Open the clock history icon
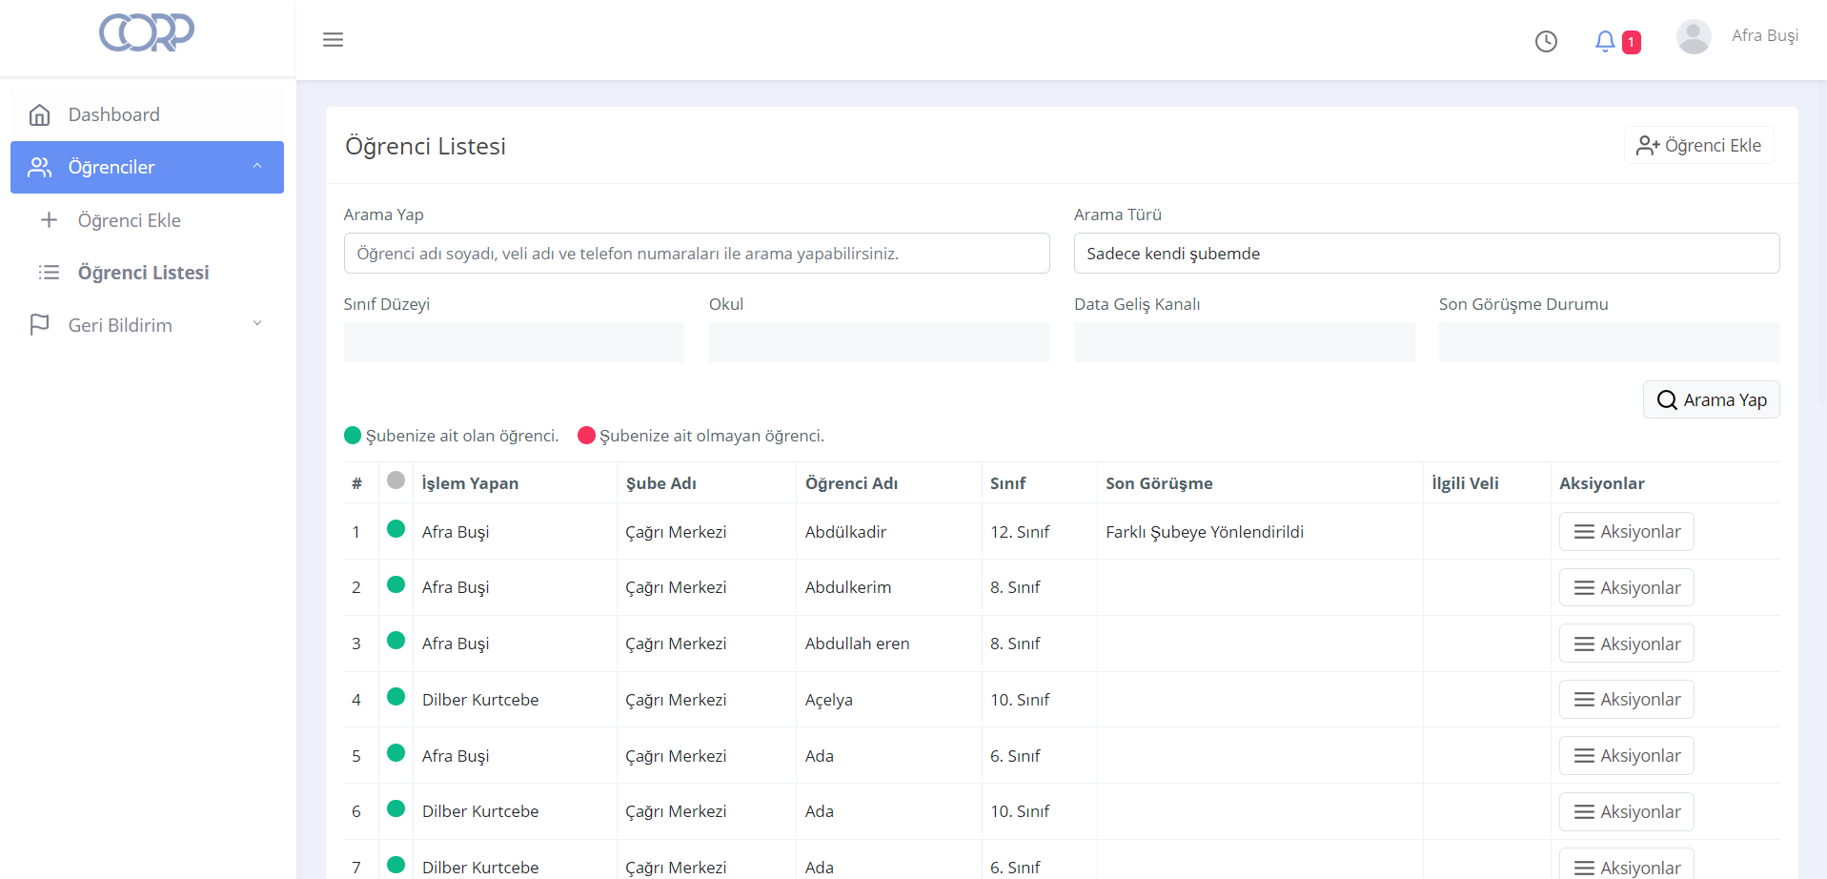 click(x=1546, y=41)
